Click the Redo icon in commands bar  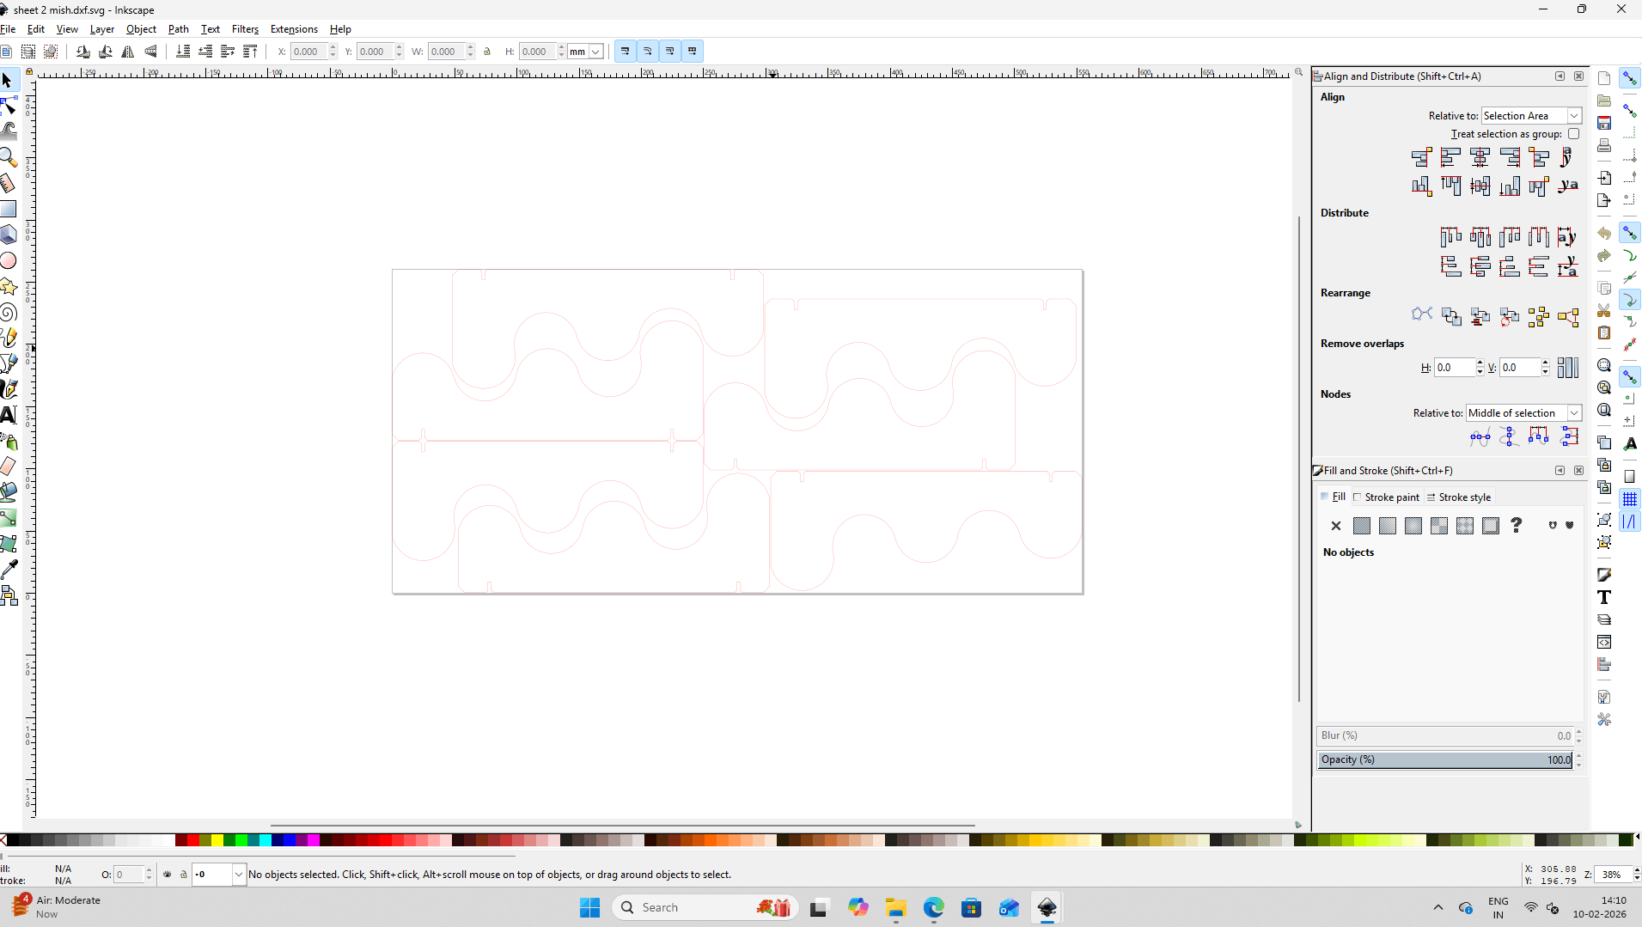coord(1604,255)
